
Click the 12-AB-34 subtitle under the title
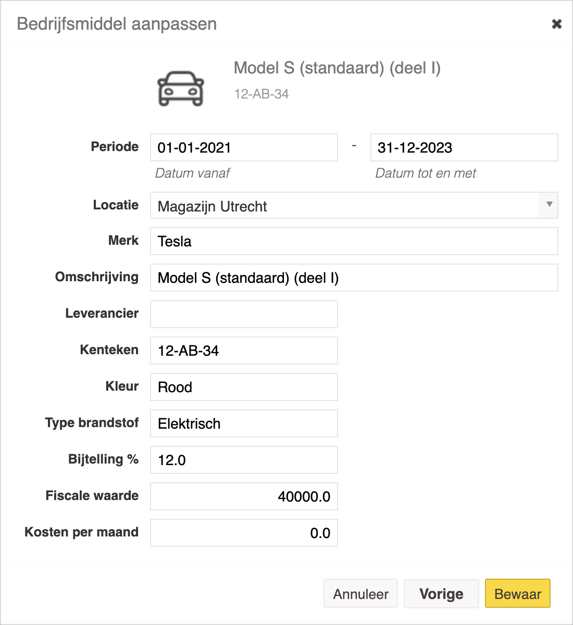pos(261,94)
